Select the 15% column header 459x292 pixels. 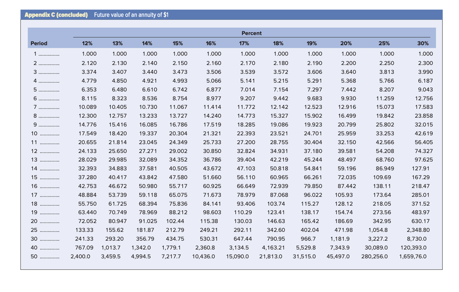click(177, 43)
